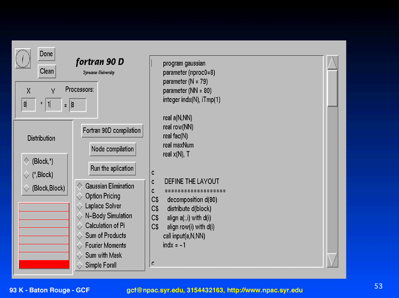399x298 pixels.
Task: Click the 'Syracuse University' subtitle text
Action: pyautogui.click(x=99, y=73)
